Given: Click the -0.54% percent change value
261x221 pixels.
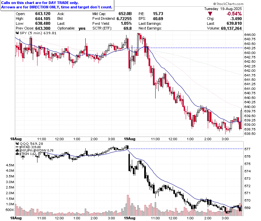Looking at the screenshot, I should tap(234, 14).
